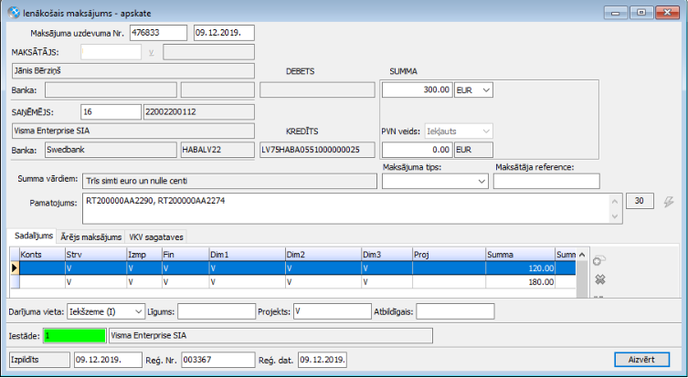Click the Maksājuma uzdevuma Nr. field 476833
This screenshot has width=688, height=378.
point(158,33)
